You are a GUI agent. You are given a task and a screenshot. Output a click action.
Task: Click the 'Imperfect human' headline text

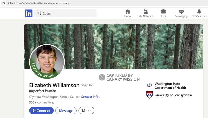pyautogui.click(x=43, y=91)
